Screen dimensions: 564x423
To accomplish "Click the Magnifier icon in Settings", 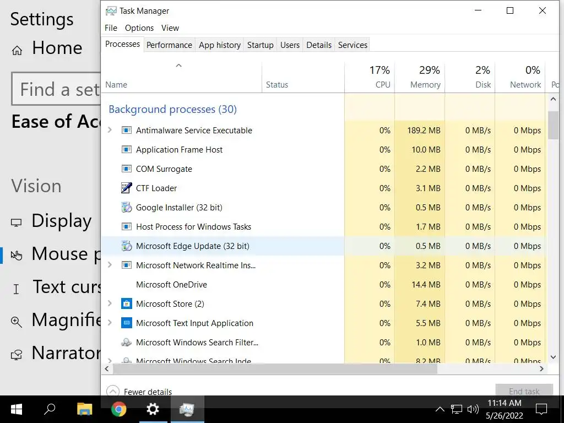I will coord(16,322).
